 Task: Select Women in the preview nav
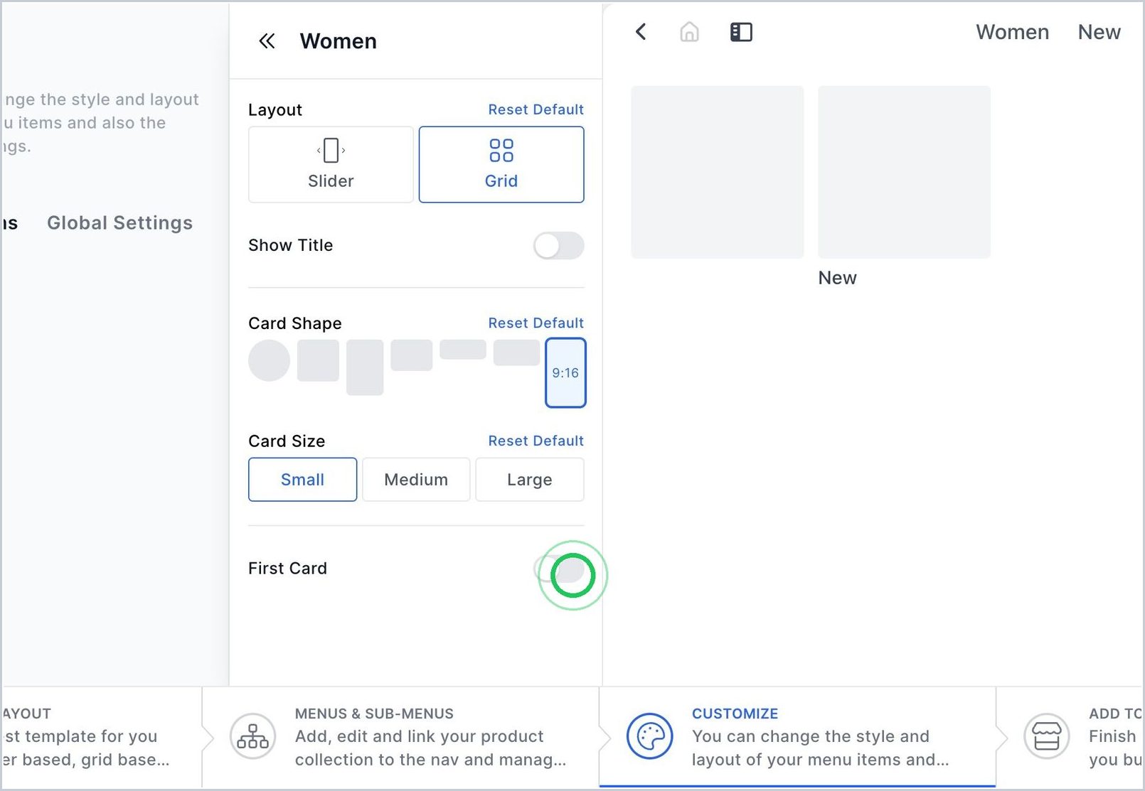(x=1012, y=32)
